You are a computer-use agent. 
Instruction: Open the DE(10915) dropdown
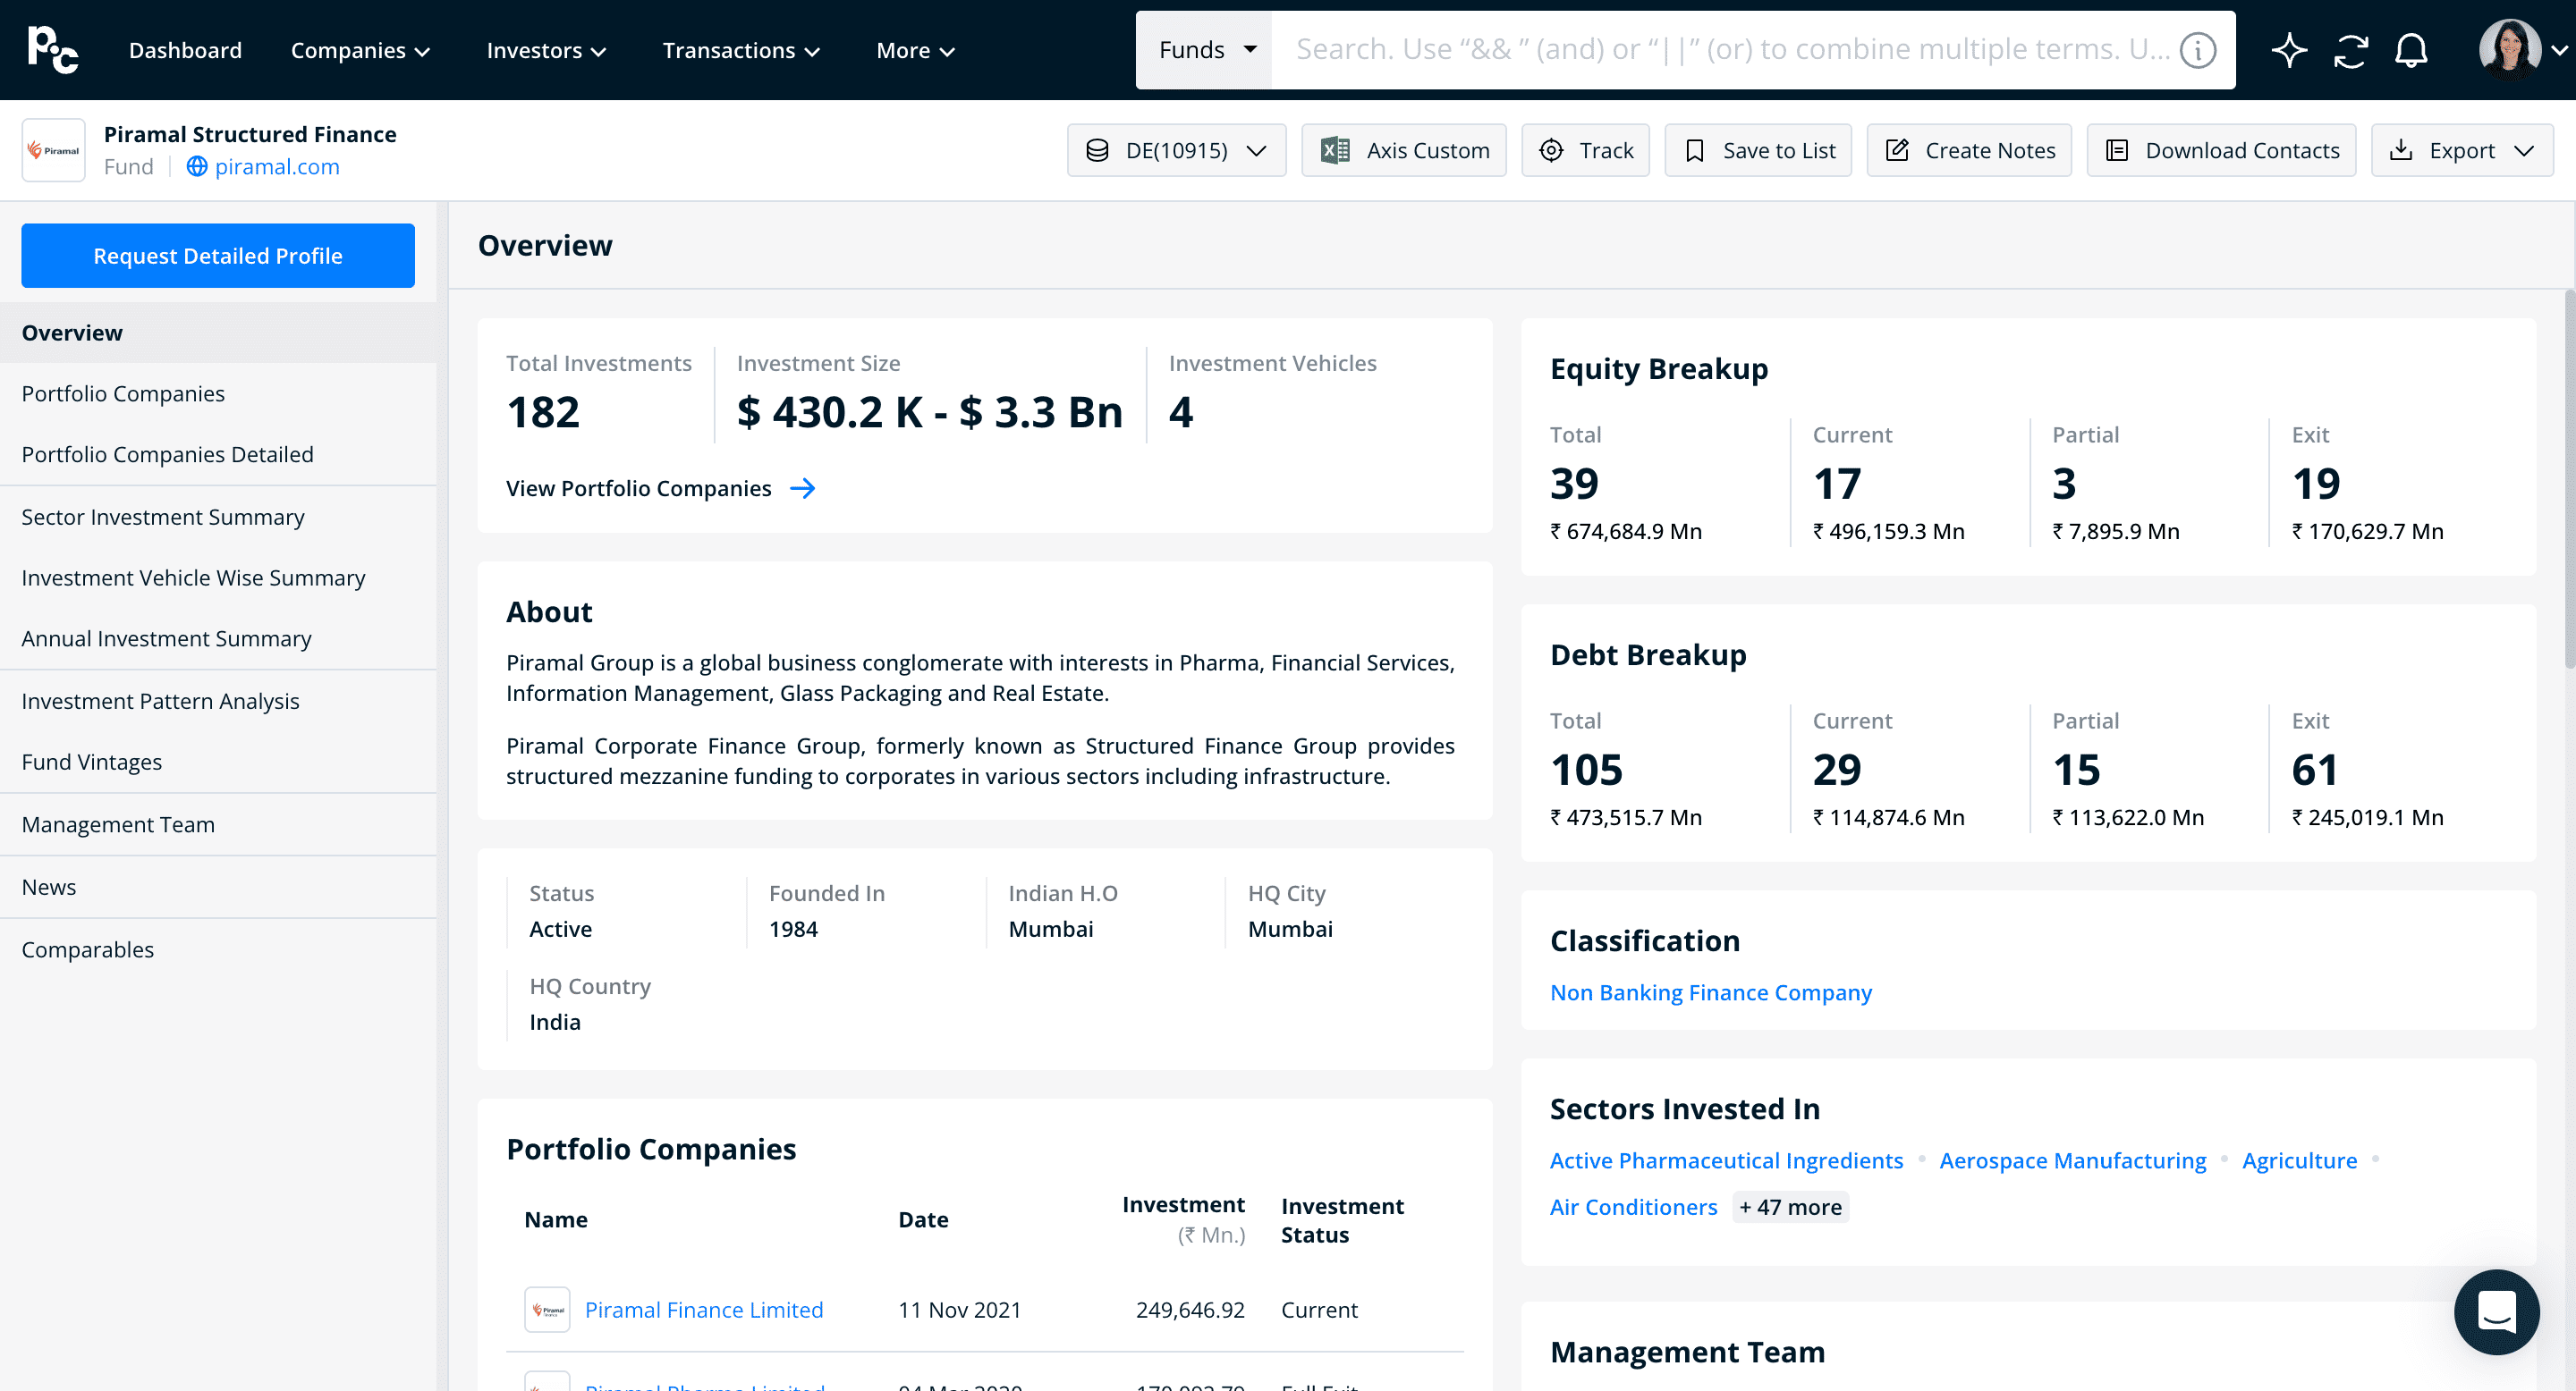pos(1177,151)
